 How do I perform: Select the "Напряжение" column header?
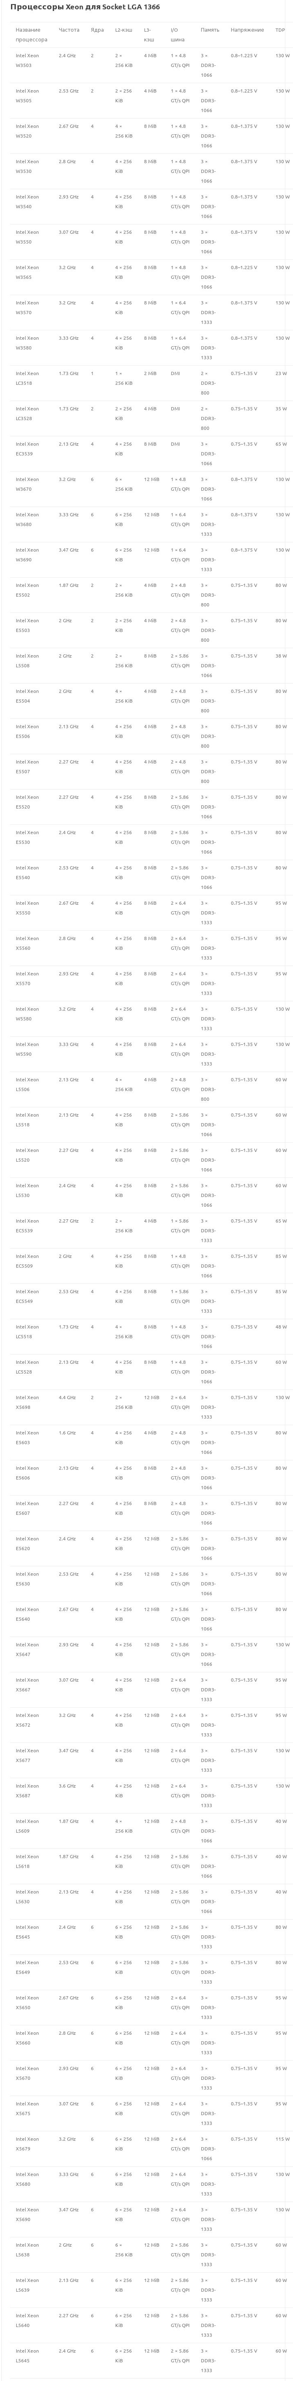[x=247, y=30]
